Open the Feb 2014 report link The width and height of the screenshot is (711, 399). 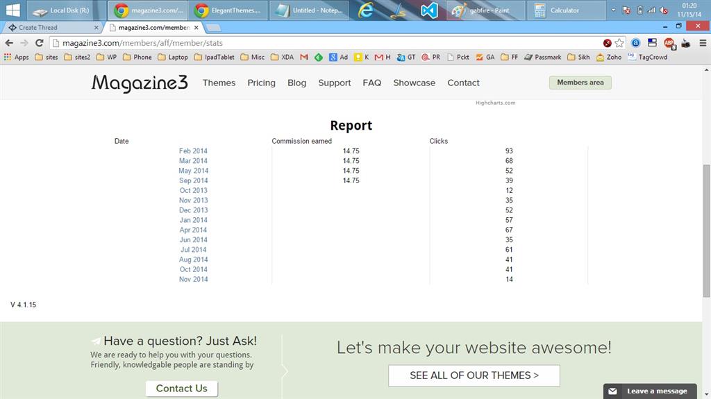coord(193,151)
